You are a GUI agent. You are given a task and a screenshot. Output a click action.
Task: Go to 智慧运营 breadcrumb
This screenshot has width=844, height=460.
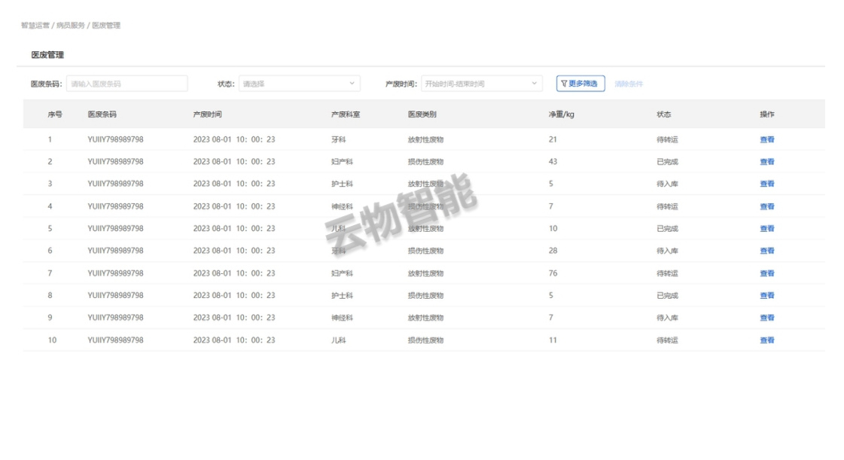coord(35,26)
